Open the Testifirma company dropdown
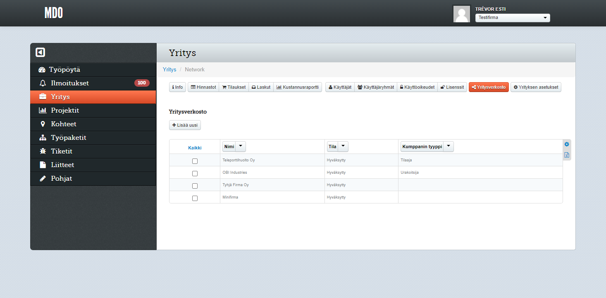This screenshot has height=298, width=606. [x=513, y=18]
